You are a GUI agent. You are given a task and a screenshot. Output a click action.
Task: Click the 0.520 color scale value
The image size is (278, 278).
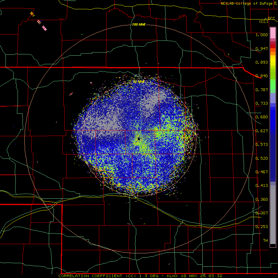[262, 158]
